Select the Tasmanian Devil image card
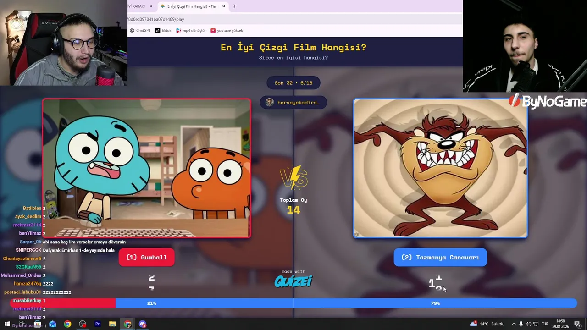This screenshot has height=330, width=587. pyautogui.click(x=440, y=168)
